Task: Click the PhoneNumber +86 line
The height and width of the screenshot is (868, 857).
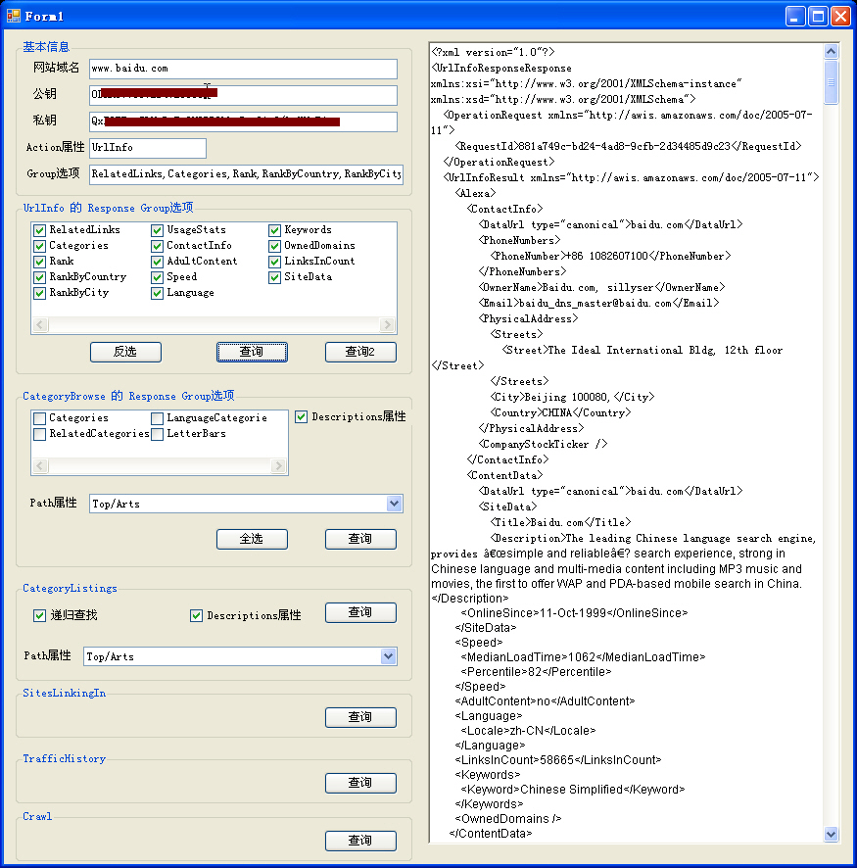Action: pos(611,256)
